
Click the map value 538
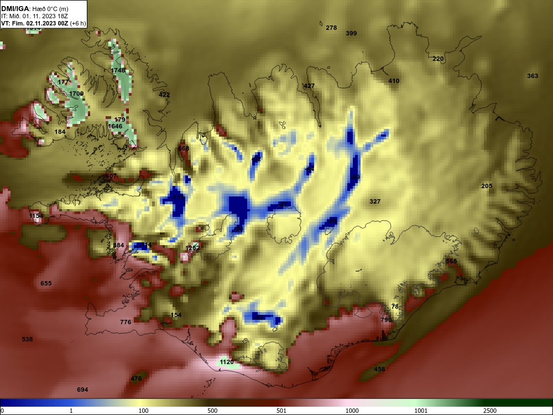click(x=27, y=339)
